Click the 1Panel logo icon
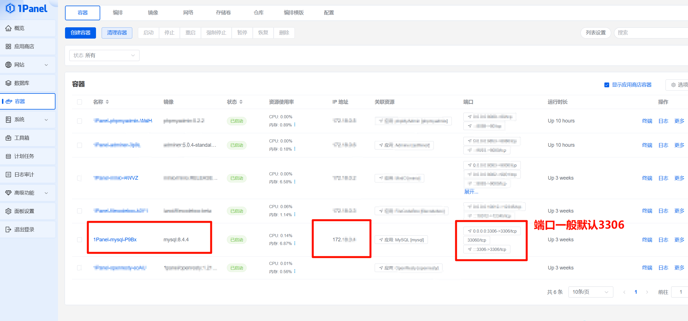 [x=10, y=8]
